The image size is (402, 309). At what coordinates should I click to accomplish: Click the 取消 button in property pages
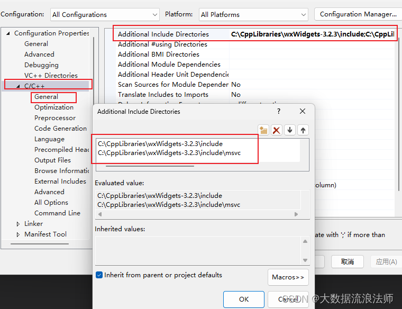coord(347,261)
